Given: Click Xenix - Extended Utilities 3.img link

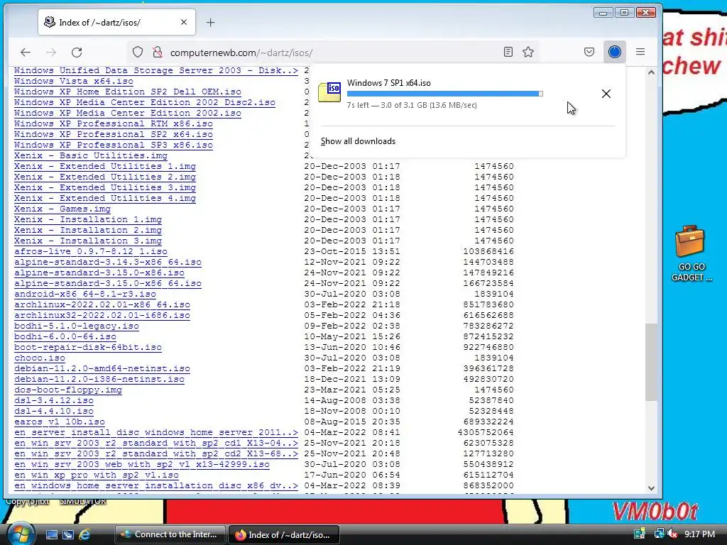Looking at the screenshot, I should coord(105,187).
